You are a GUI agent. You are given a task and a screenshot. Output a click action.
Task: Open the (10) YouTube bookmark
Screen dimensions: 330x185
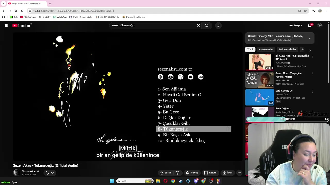pyautogui.click(x=28, y=17)
